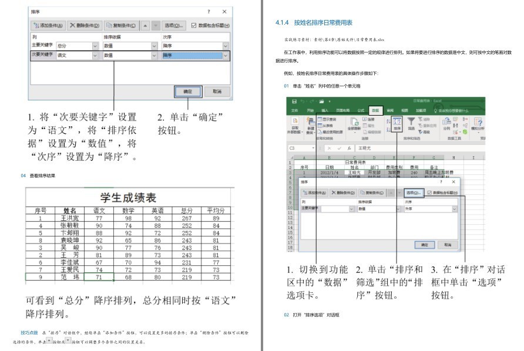Click the Redo arrow in Excel's title bar
Screen dimensions: 524x351
pos(312,101)
